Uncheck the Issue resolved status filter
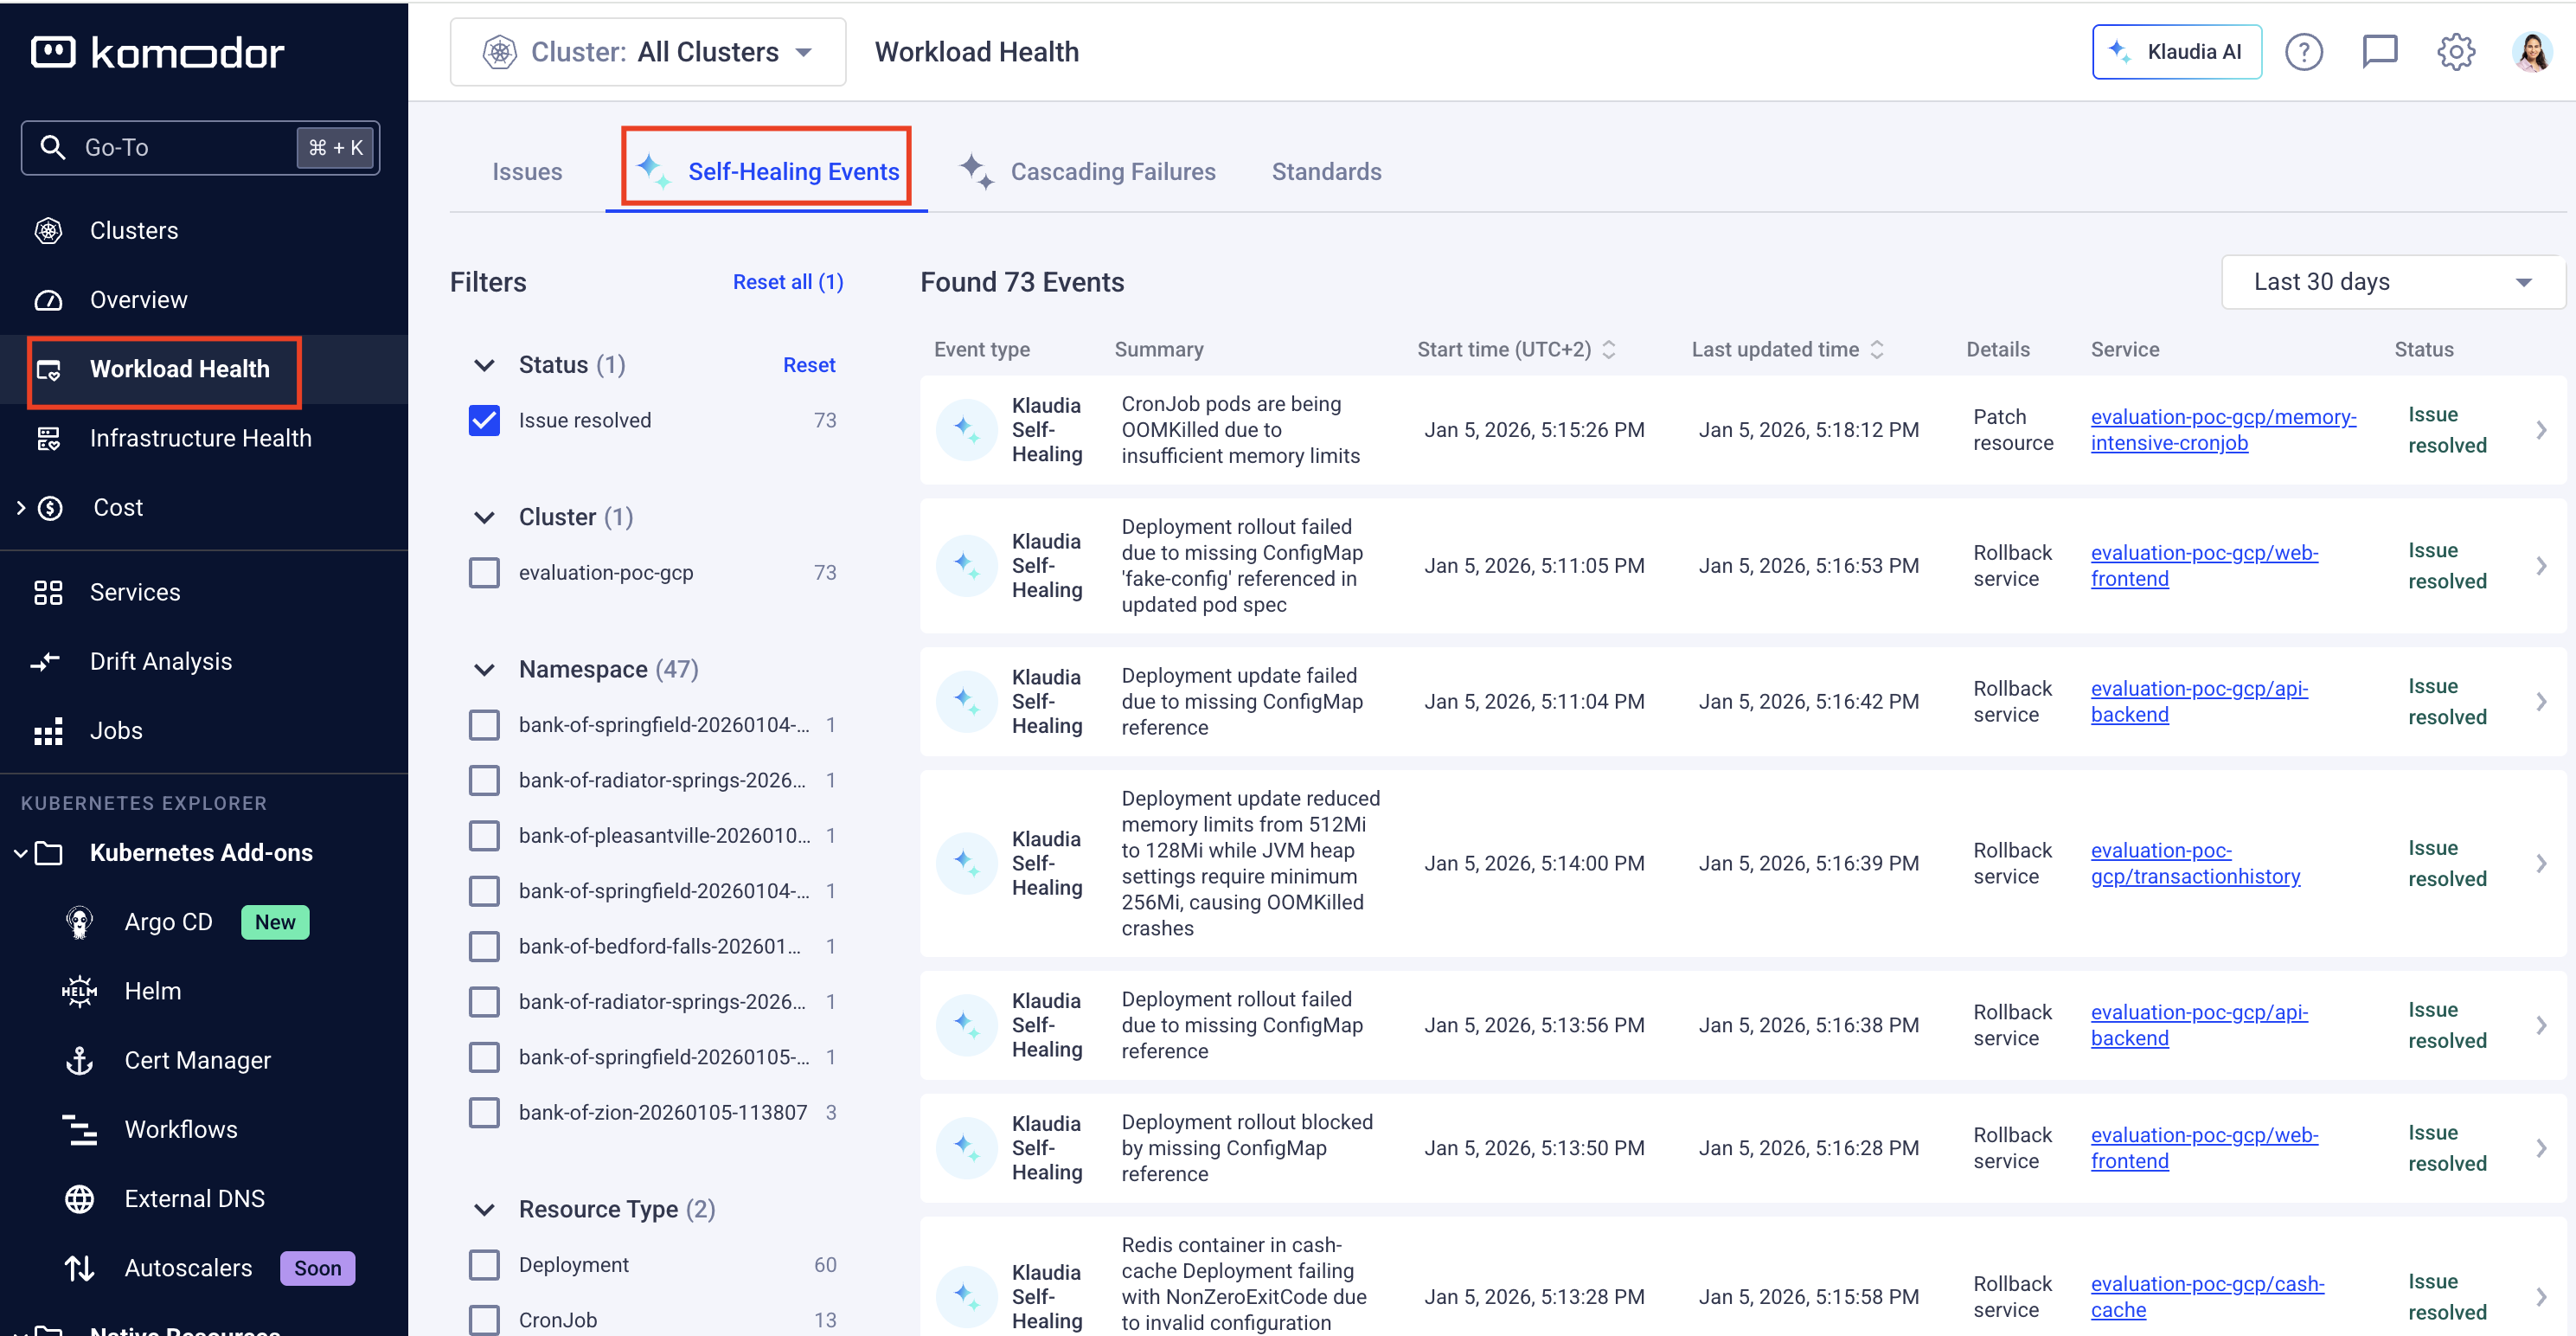Image resolution: width=2576 pixels, height=1336 pixels. coord(484,420)
